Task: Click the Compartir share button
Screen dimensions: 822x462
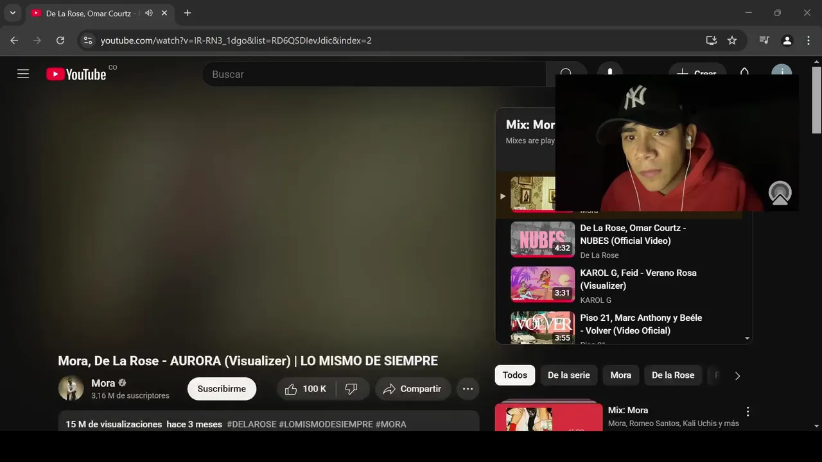Action: (x=413, y=389)
